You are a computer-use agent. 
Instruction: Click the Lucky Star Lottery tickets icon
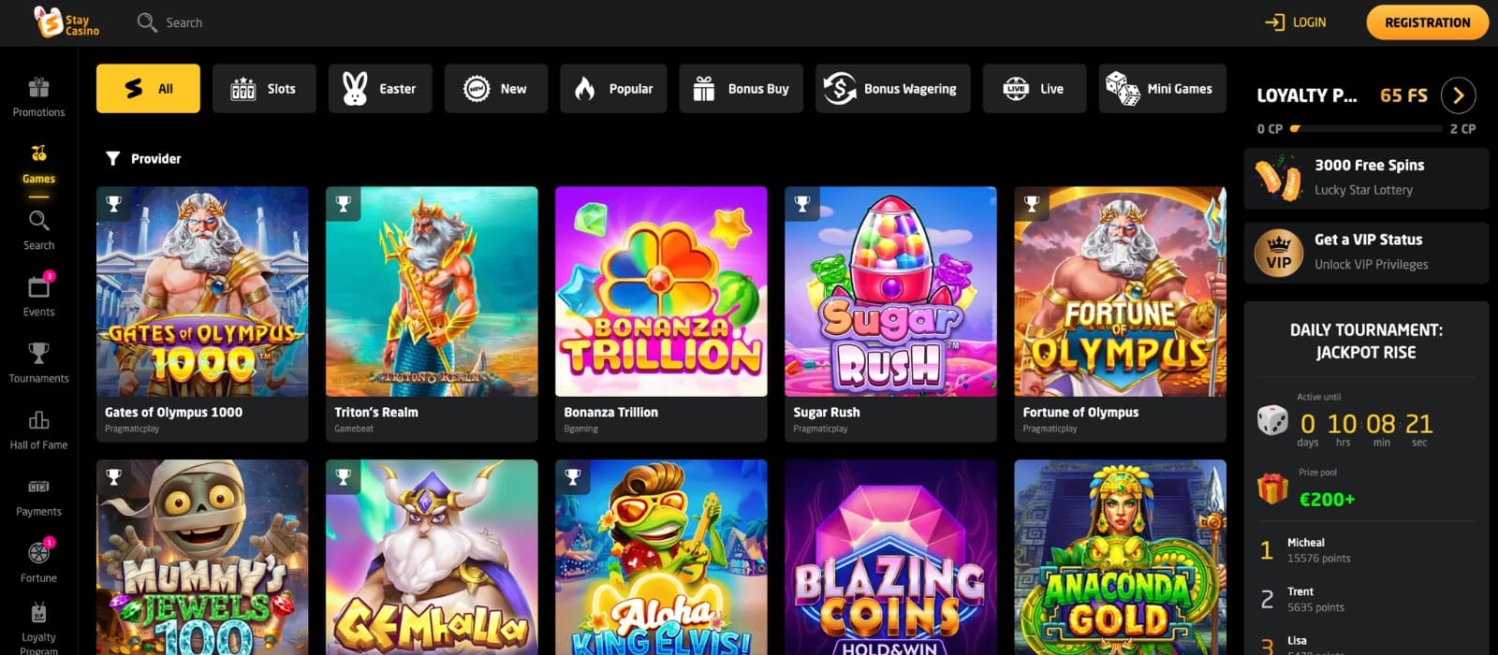tap(1278, 178)
